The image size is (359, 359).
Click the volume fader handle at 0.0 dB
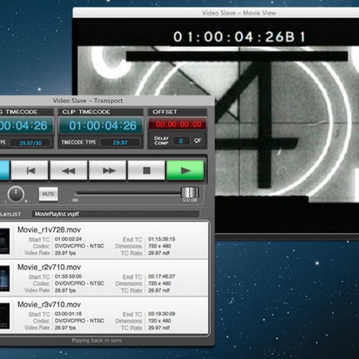point(189,193)
